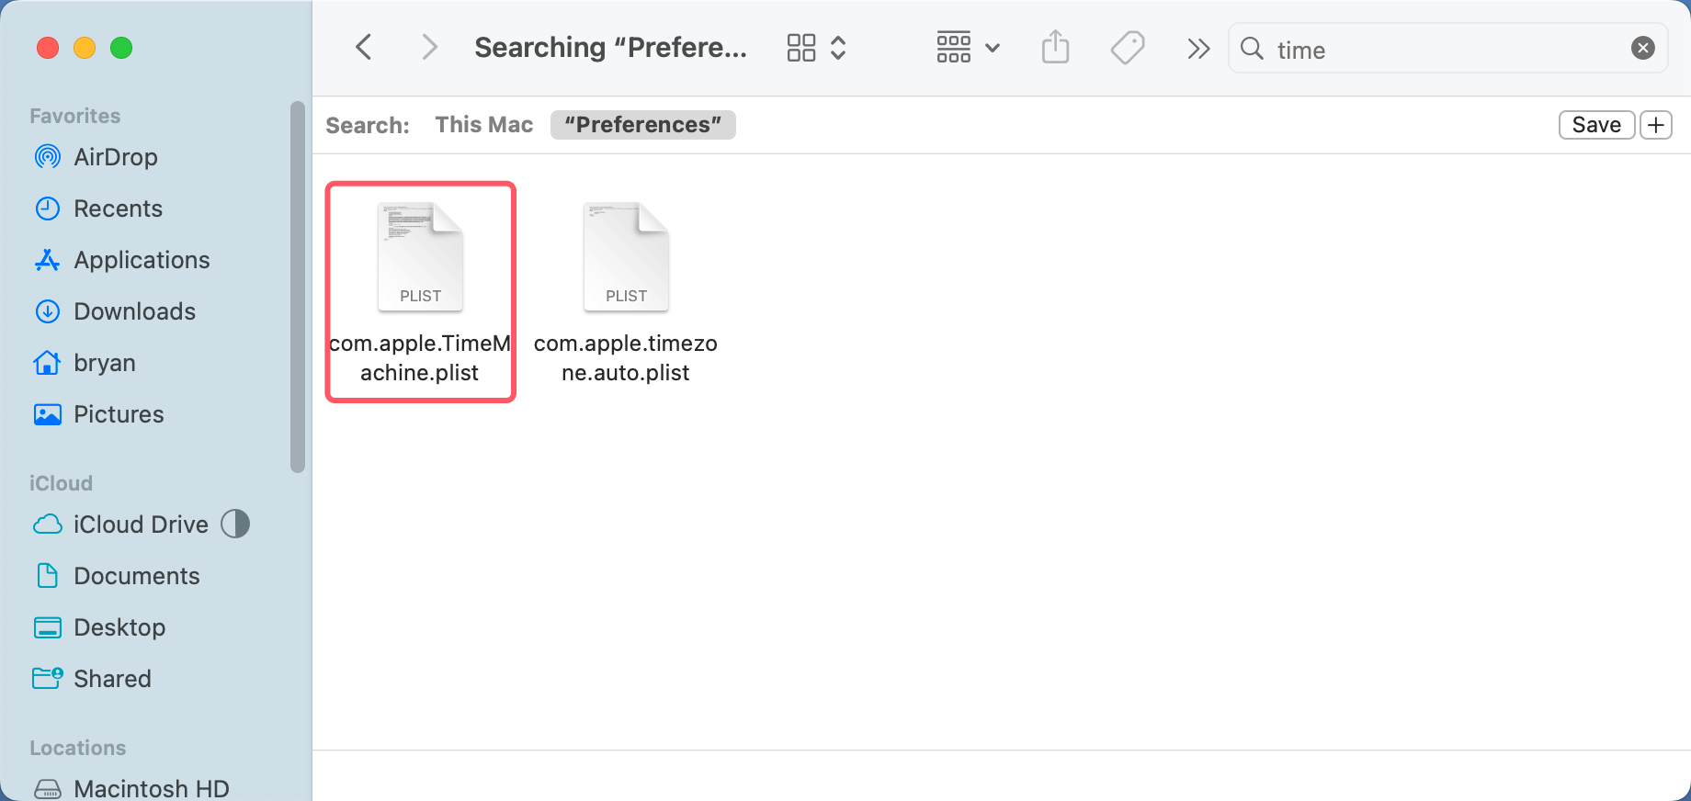1691x801 pixels.
Task: Click the Edit Tags icon
Action: [1128, 48]
